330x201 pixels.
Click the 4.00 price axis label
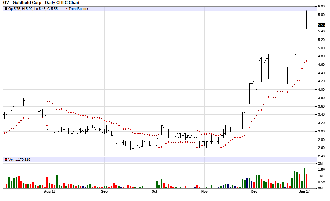point(321,89)
